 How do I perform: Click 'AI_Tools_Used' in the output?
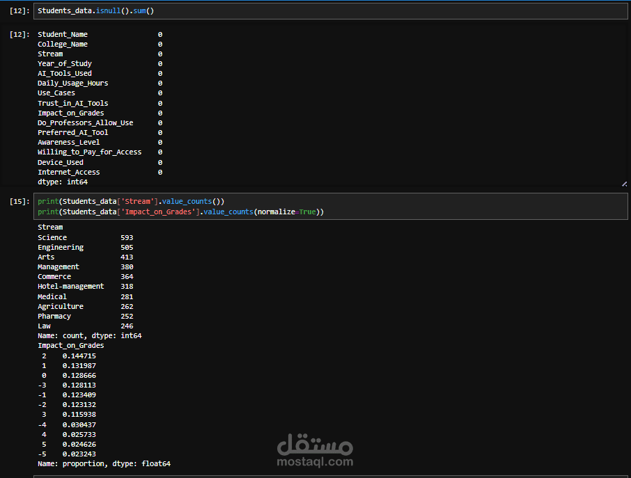click(x=65, y=73)
